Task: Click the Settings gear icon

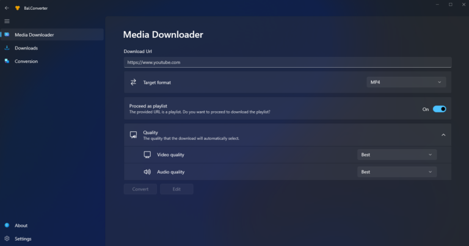Action: 7,239
